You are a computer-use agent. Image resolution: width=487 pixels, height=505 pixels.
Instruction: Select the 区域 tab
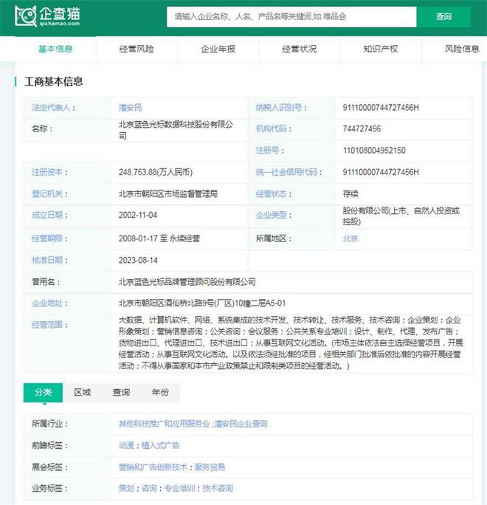[82, 392]
